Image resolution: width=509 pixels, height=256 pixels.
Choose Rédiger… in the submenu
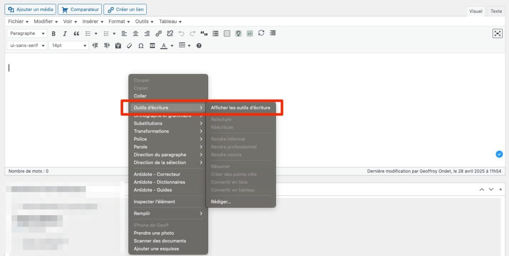tap(241, 202)
